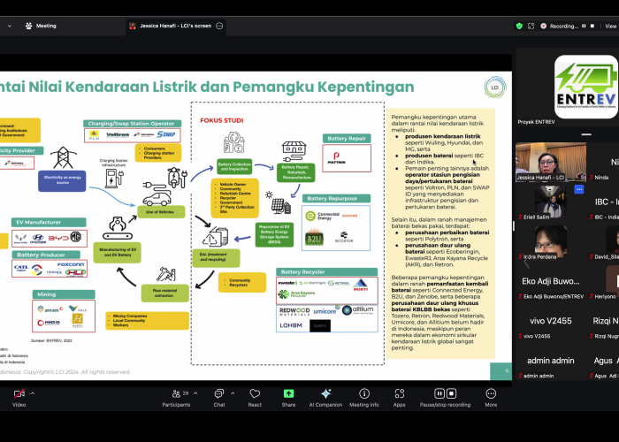Viewport: 619px width, 442px height.
Task: Expand the Participants options caret
Action: click(195, 393)
